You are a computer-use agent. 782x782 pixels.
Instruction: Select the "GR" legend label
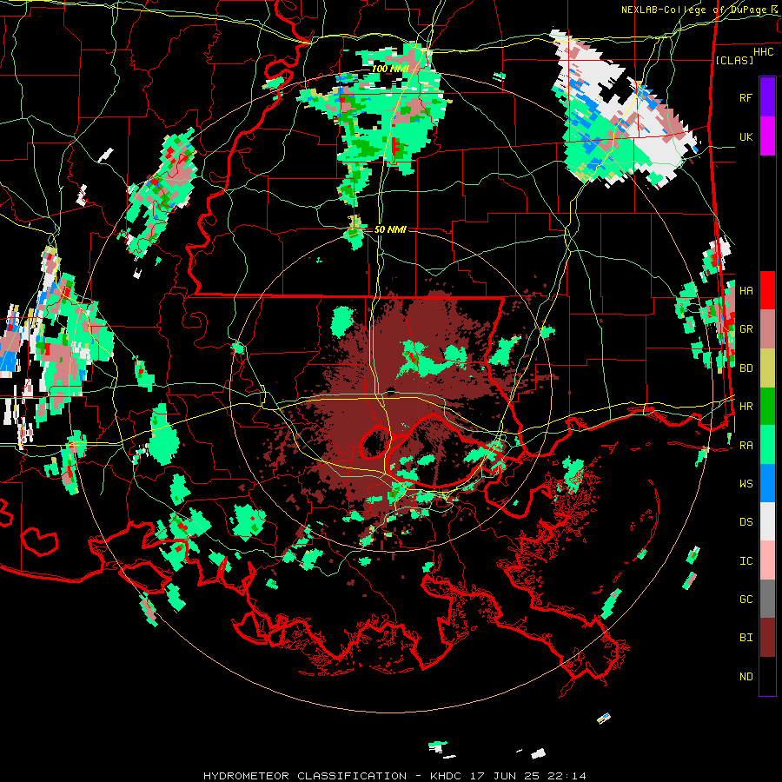(746, 329)
